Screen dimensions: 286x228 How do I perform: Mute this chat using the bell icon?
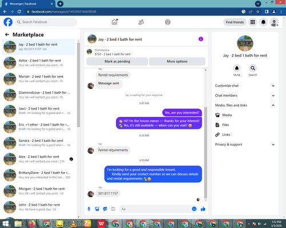coord(237,68)
